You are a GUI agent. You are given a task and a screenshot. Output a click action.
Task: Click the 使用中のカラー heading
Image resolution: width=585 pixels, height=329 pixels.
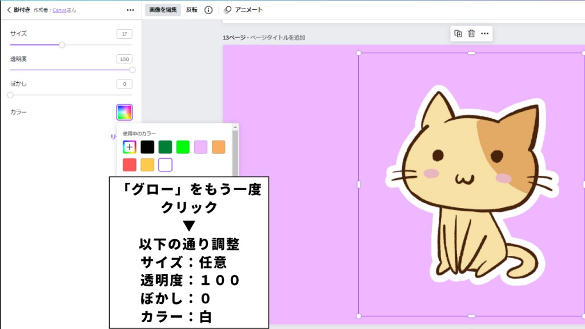tap(139, 134)
